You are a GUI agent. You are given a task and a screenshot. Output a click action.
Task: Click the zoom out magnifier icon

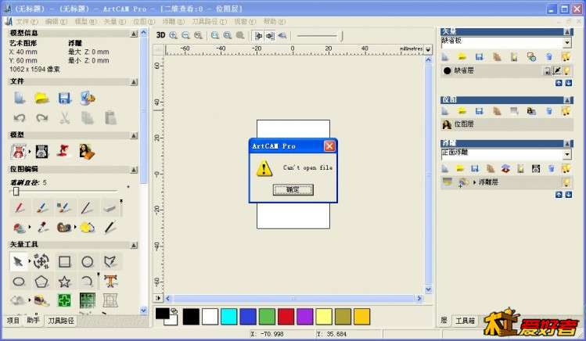point(185,35)
